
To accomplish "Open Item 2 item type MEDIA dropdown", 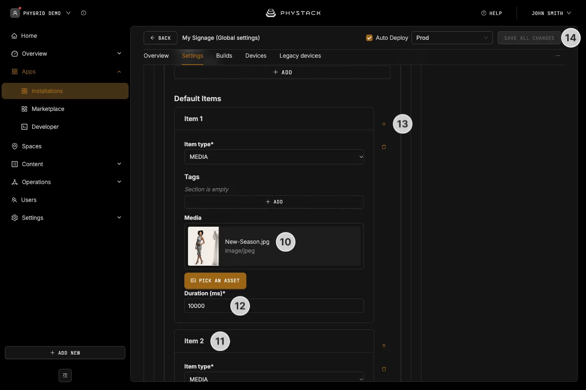I will pos(274,378).
